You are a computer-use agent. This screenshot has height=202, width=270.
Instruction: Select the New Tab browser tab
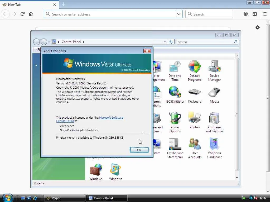point(30,5)
